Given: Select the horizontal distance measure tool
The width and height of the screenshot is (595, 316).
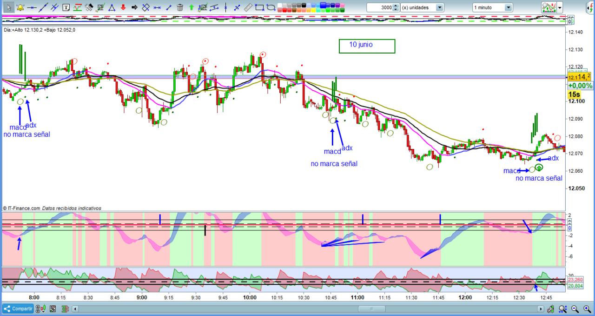Looking at the screenshot, I should [157, 7].
